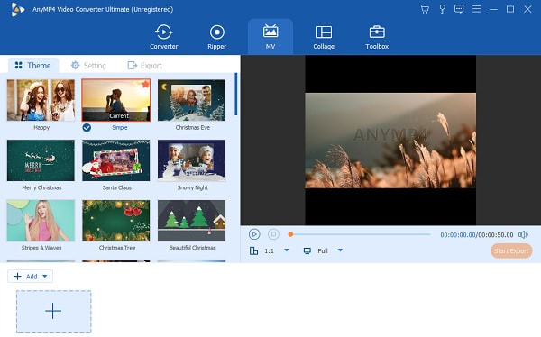
Task: Choose the Happy theme thumbnail
Action: pyautogui.click(x=41, y=100)
